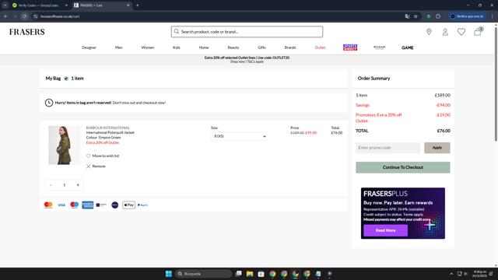498x280 pixels.
Task: Open the Beauty menu
Action: click(233, 47)
